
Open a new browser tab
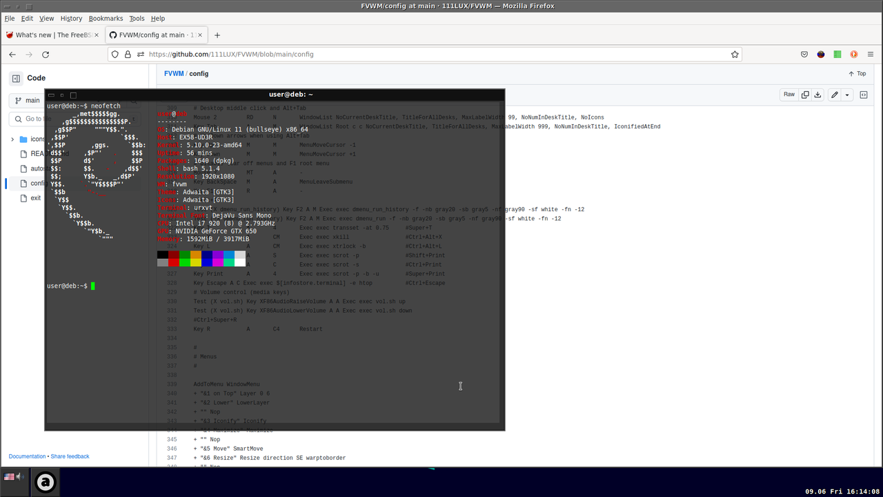[x=217, y=35]
